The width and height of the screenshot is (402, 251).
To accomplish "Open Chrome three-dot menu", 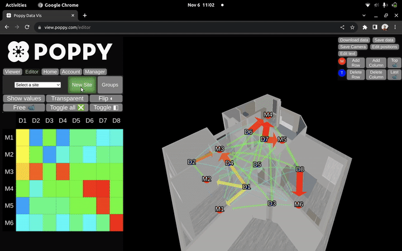I will coord(395,27).
